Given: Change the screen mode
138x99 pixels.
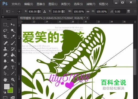Looking at the screenshot, I should [x=13, y=98].
